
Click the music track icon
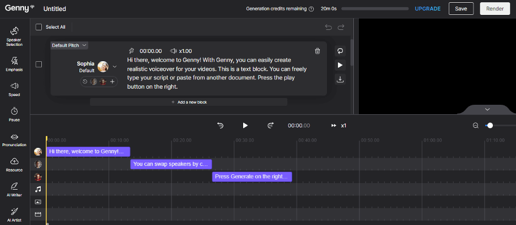coord(38,189)
